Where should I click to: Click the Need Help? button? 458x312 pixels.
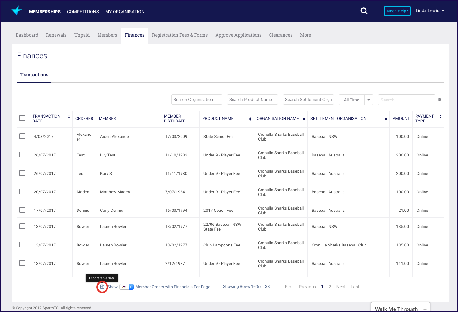[397, 11]
